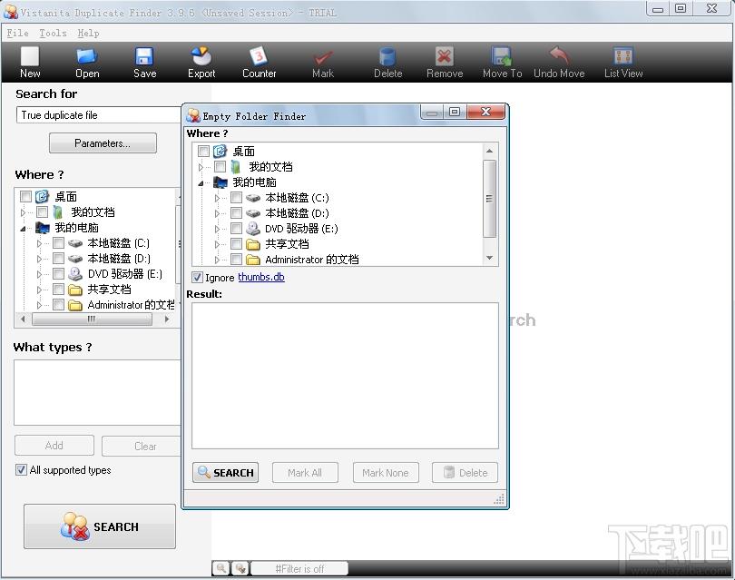
Task: Click the Export toolbar icon
Action: click(x=201, y=56)
